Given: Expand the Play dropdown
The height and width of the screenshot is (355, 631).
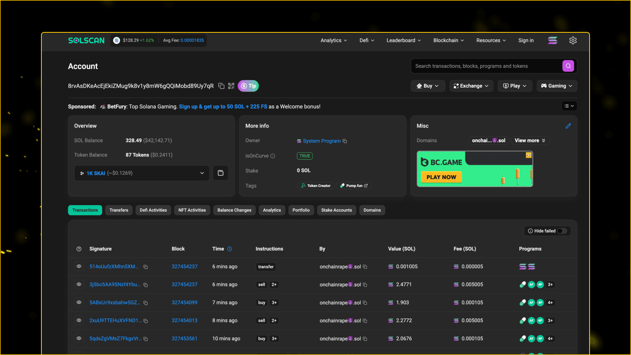Looking at the screenshot, I should (x=515, y=86).
